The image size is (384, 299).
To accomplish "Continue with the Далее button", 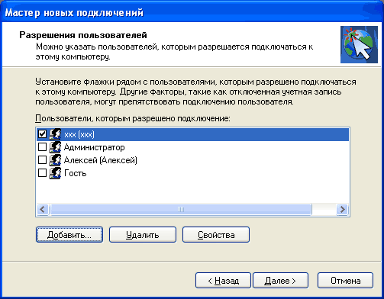I will point(280,281).
